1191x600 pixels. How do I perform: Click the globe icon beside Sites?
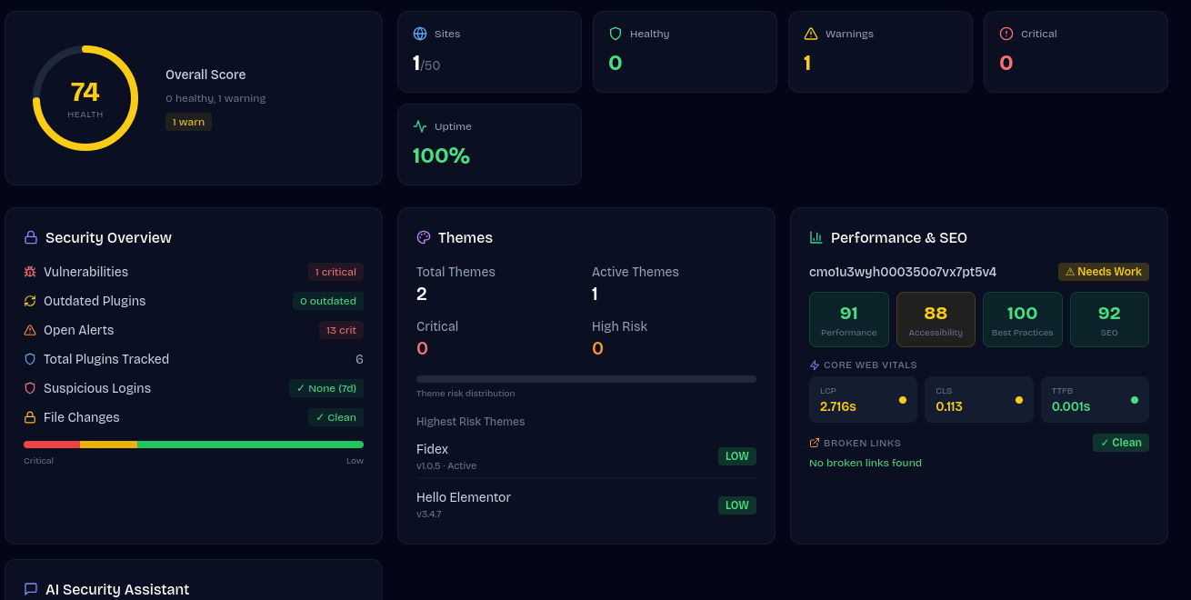tap(420, 34)
